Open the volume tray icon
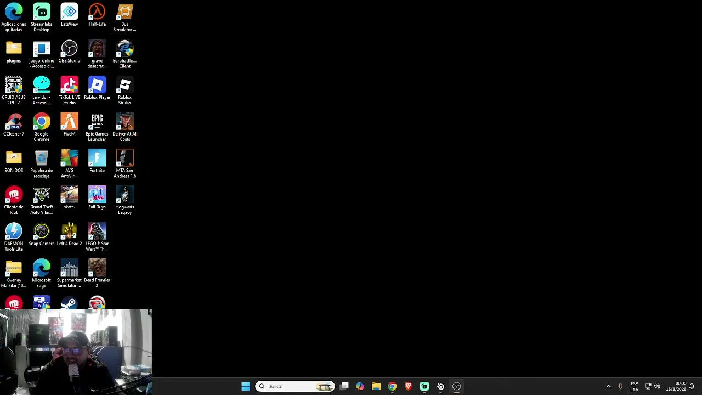This screenshot has height=395, width=702. [x=657, y=386]
